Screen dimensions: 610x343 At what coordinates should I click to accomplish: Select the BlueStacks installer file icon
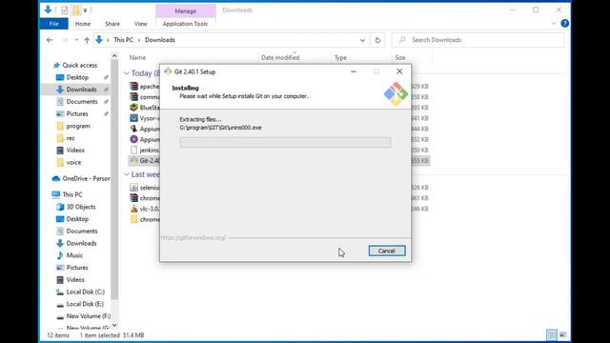pyautogui.click(x=133, y=108)
